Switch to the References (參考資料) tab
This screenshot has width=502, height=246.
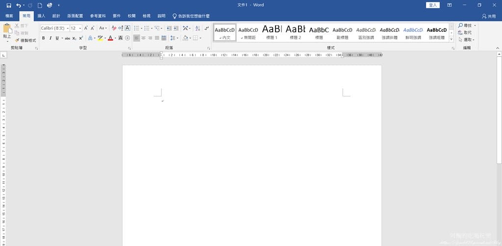pos(98,16)
